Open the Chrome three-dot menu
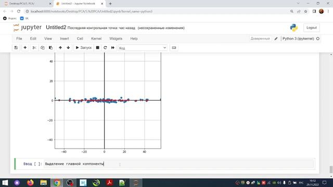This screenshot has height=187, width=333. pyautogui.click(x=328, y=11)
